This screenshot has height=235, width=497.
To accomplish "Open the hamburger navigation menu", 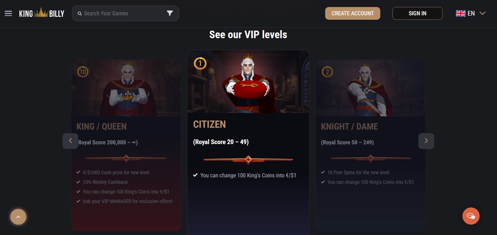I will pos(8,14).
